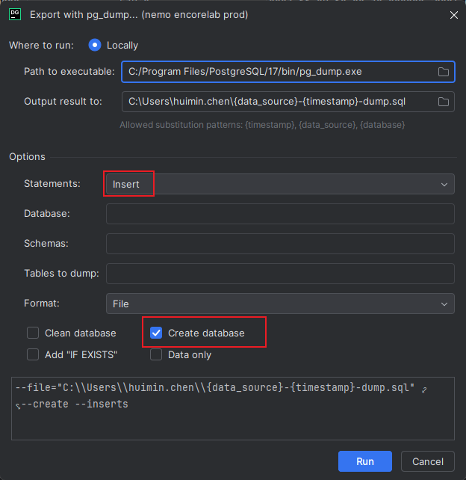Close the Export with pg_dump dialog

click(451, 14)
